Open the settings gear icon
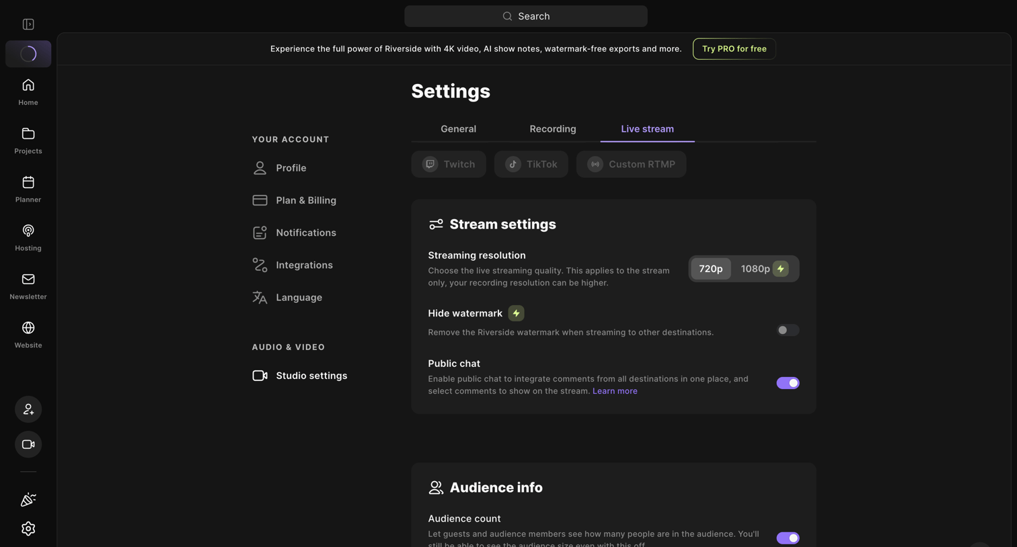The image size is (1017, 547). pos(28,529)
